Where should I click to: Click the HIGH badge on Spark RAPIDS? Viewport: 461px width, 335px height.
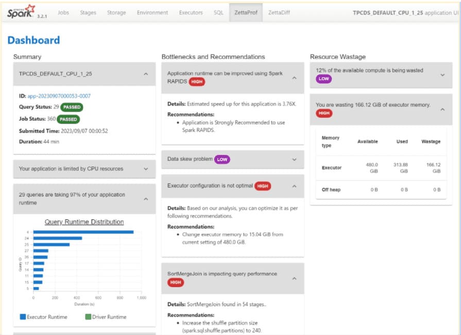click(197, 82)
